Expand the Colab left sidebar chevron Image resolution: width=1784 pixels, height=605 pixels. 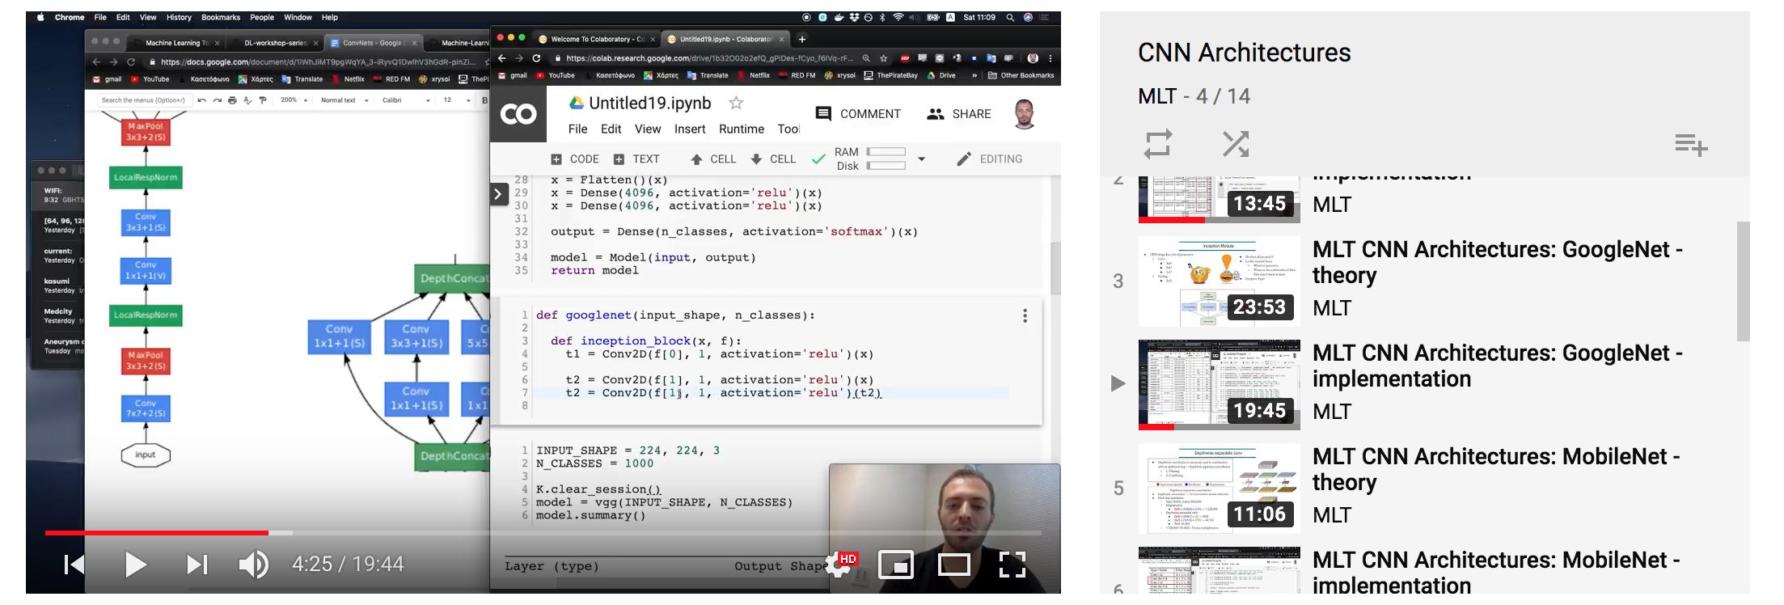tap(498, 194)
